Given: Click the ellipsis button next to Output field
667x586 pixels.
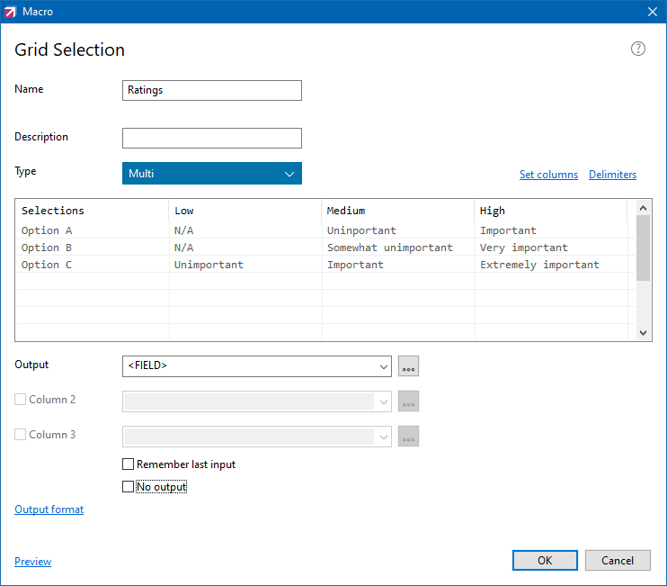Looking at the screenshot, I should pyautogui.click(x=408, y=366).
